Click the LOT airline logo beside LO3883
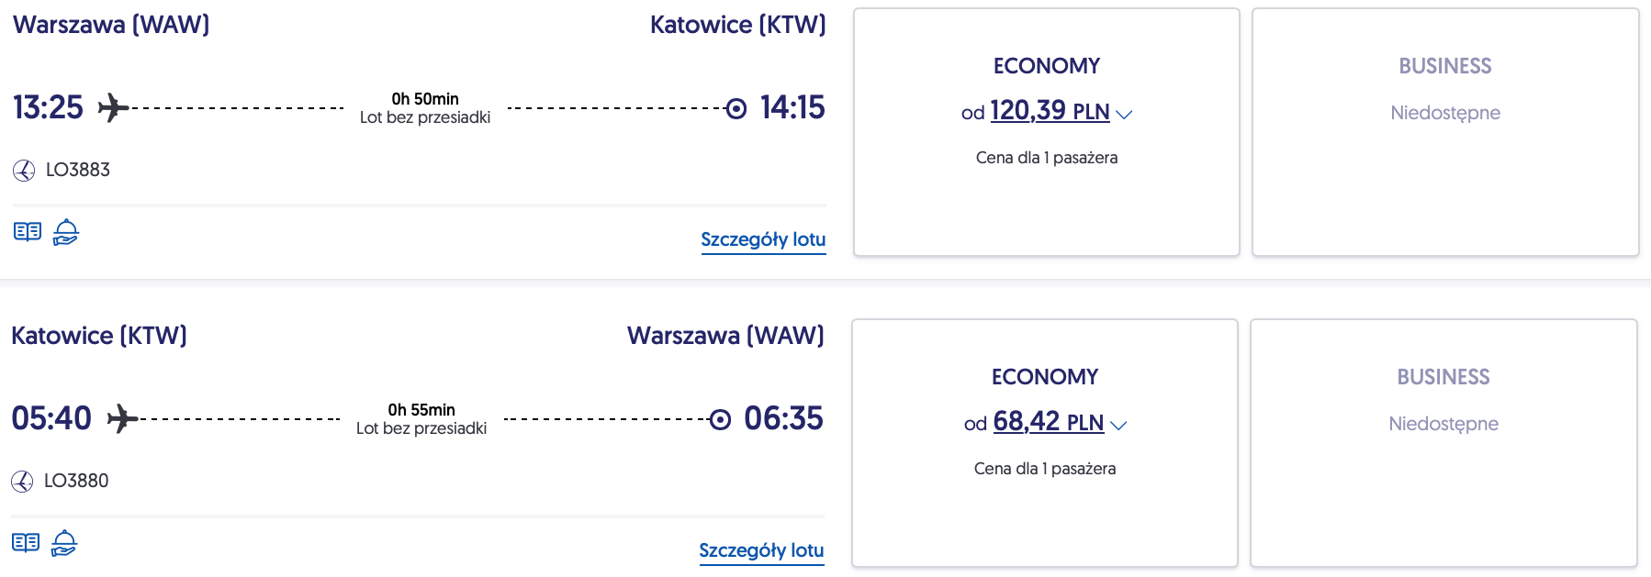Image resolution: width=1651 pixels, height=577 pixels. pos(24,170)
